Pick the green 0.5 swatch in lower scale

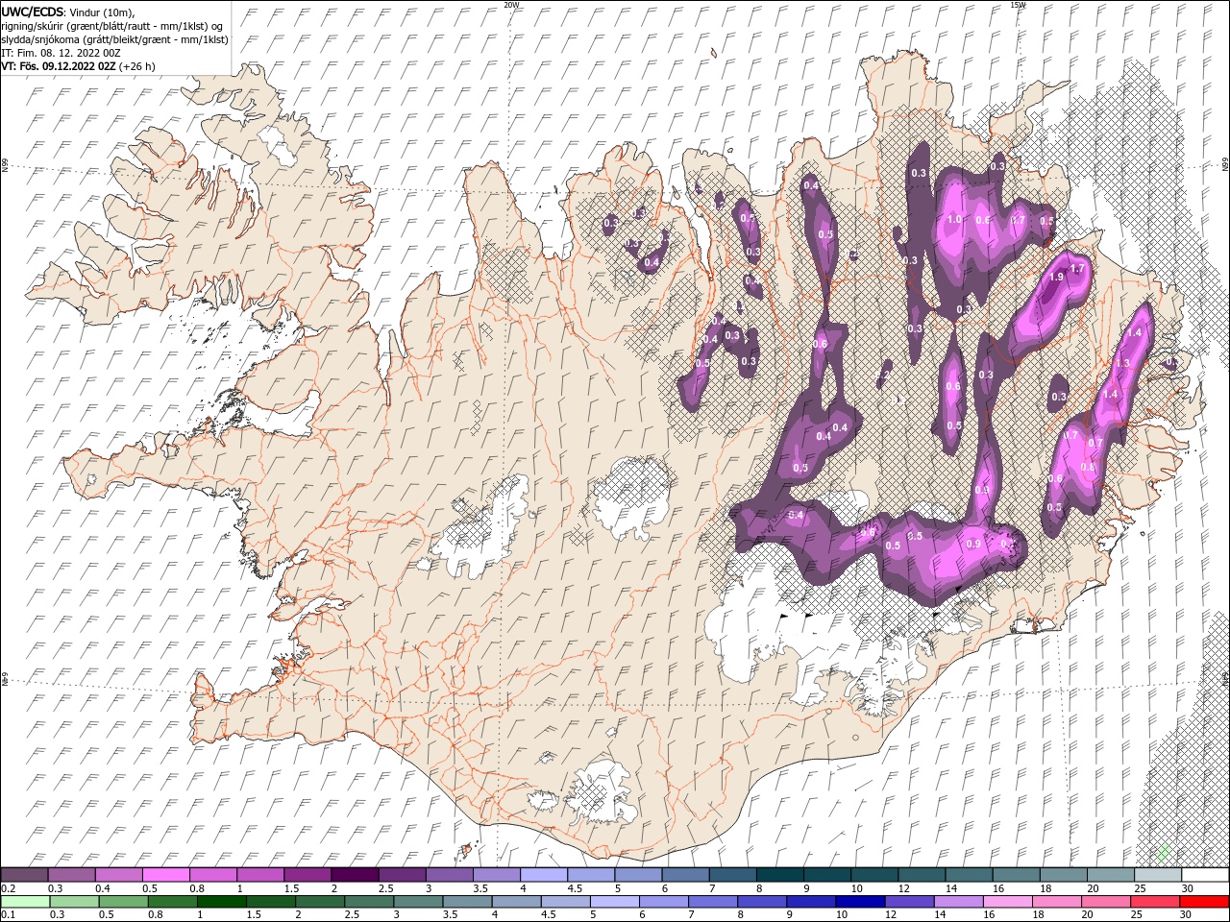[x=124, y=902]
